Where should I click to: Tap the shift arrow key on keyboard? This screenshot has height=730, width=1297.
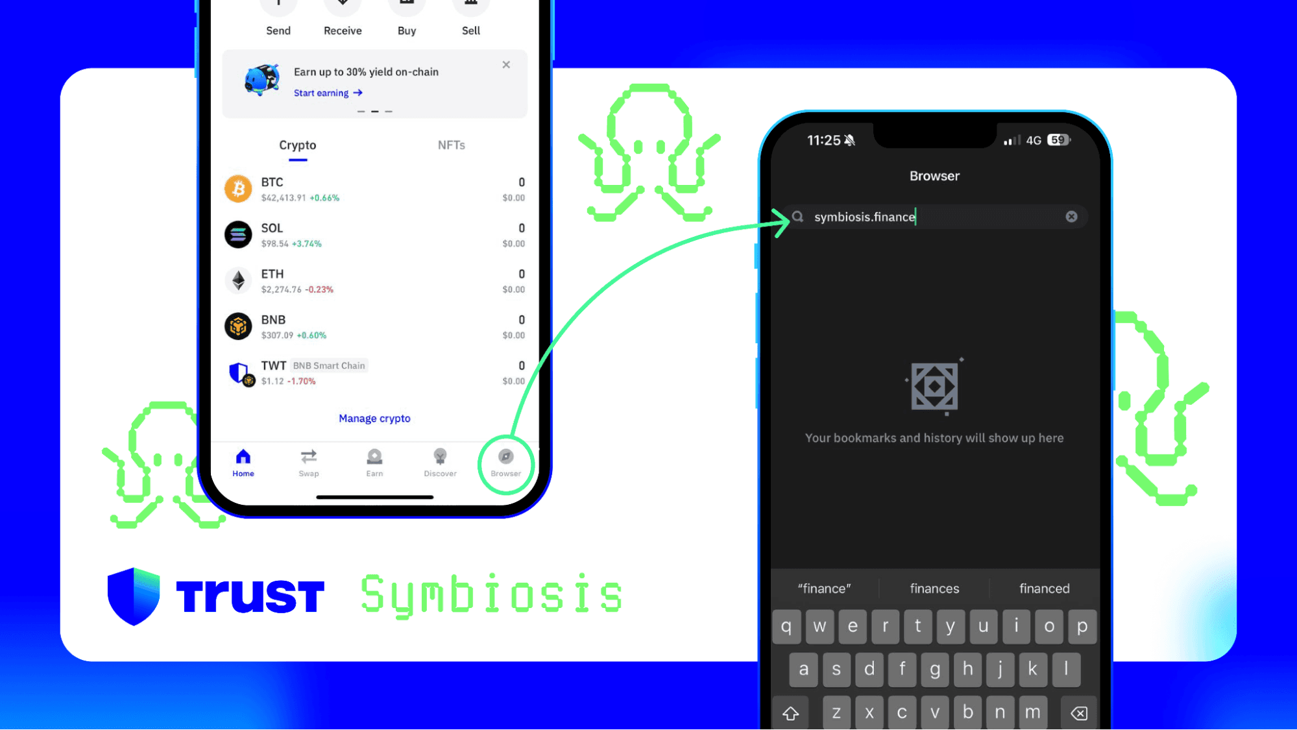(x=790, y=712)
